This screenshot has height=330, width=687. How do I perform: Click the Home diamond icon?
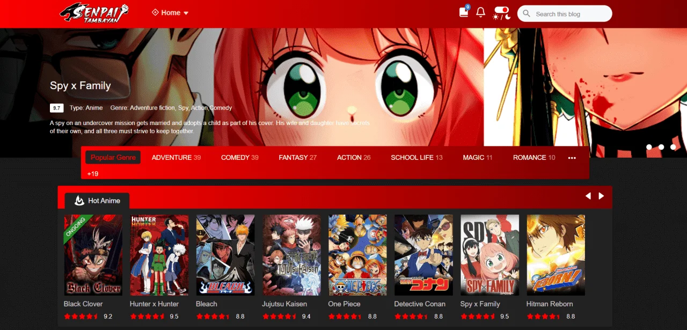pos(155,12)
